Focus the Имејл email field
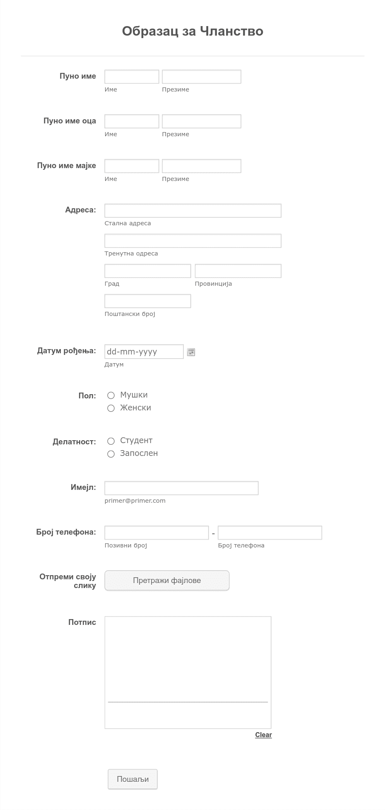385x810 pixels. click(181, 488)
